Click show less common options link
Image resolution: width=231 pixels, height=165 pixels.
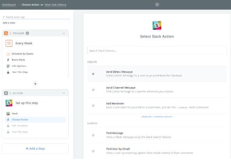pos(157,117)
